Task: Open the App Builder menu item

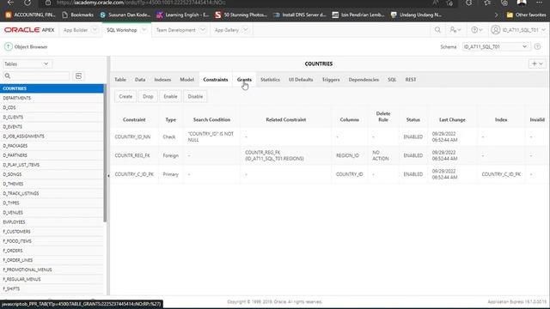Action: 76,30
